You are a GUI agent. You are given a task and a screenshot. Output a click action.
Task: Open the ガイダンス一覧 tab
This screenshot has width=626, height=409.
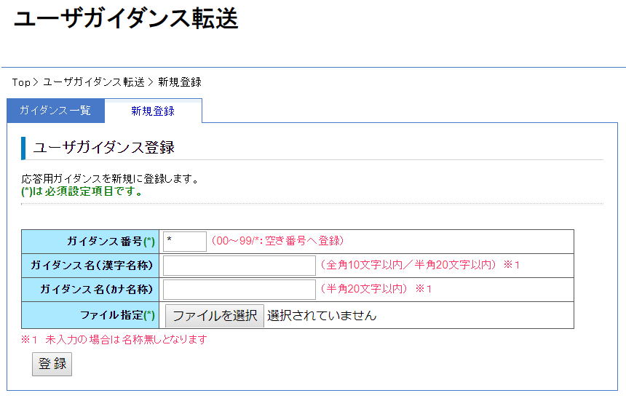click(x=55, y=111)
